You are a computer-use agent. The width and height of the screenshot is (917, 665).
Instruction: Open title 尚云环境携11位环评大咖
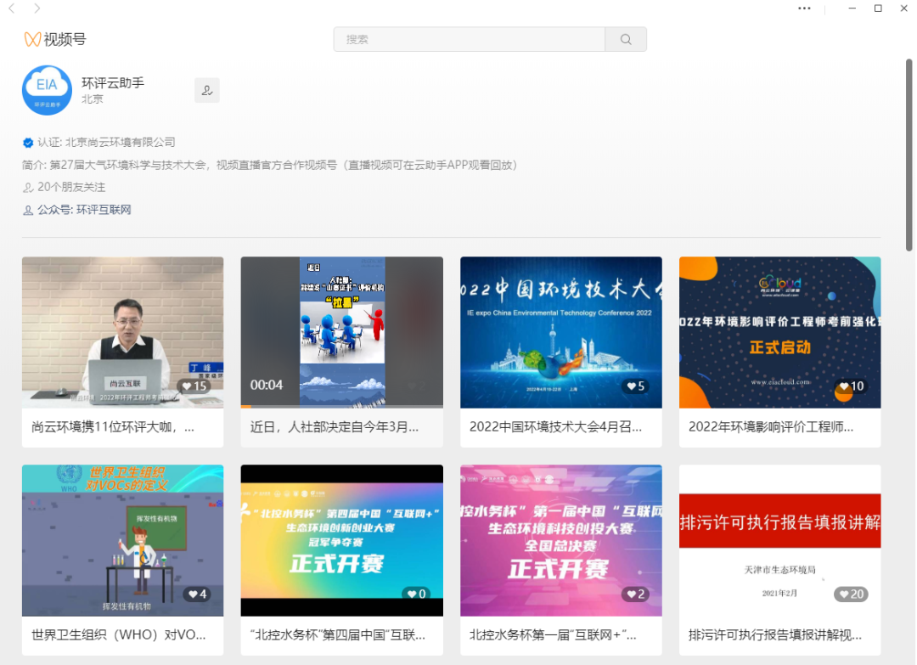(x=113, y=427)
